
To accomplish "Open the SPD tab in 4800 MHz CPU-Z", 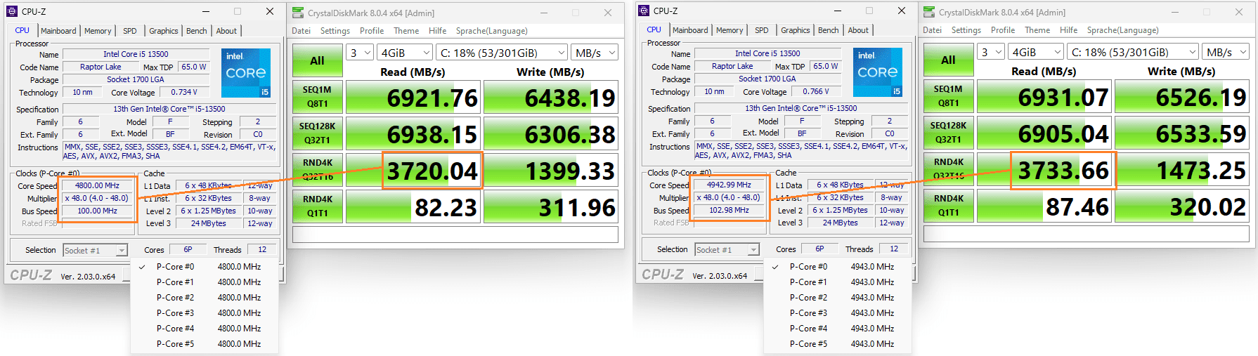I will [130, 31].
